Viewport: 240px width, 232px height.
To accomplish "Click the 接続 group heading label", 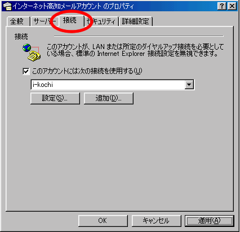I will pos(21,37).
